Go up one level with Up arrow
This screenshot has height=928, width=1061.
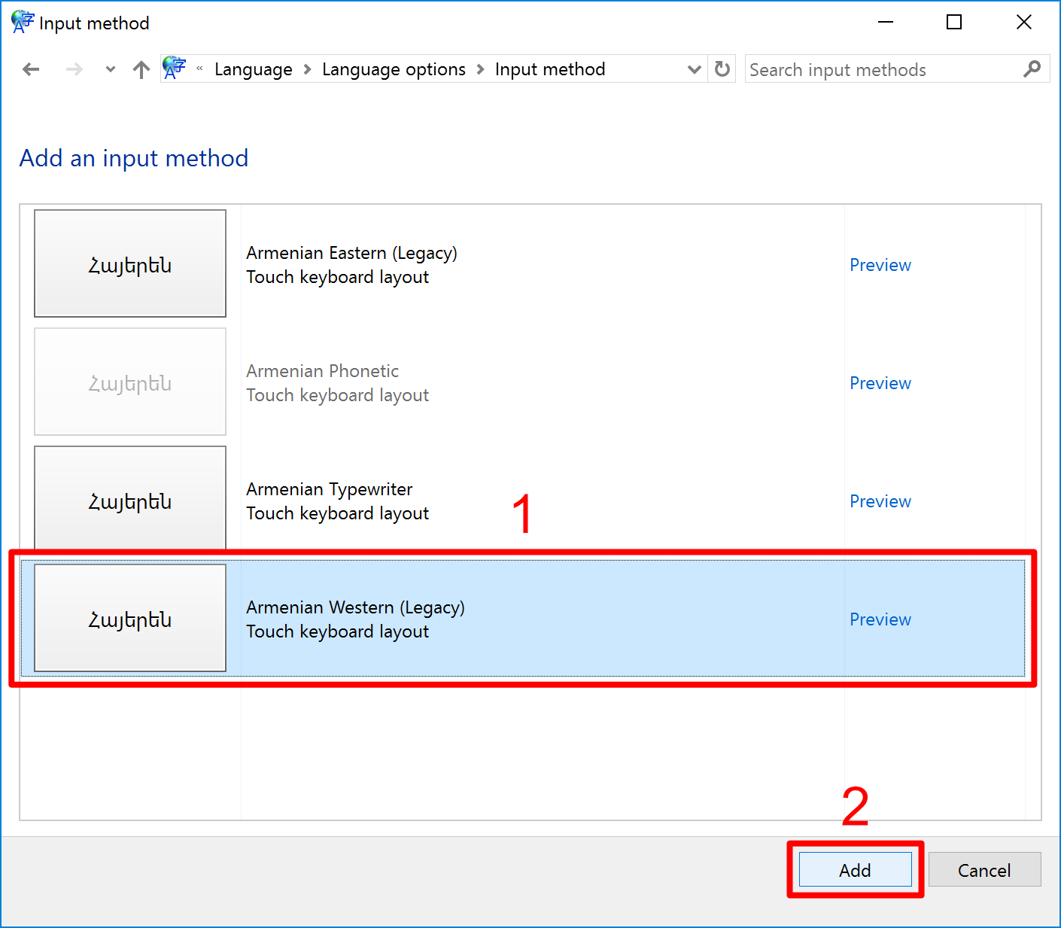click(x=141, y=70)
